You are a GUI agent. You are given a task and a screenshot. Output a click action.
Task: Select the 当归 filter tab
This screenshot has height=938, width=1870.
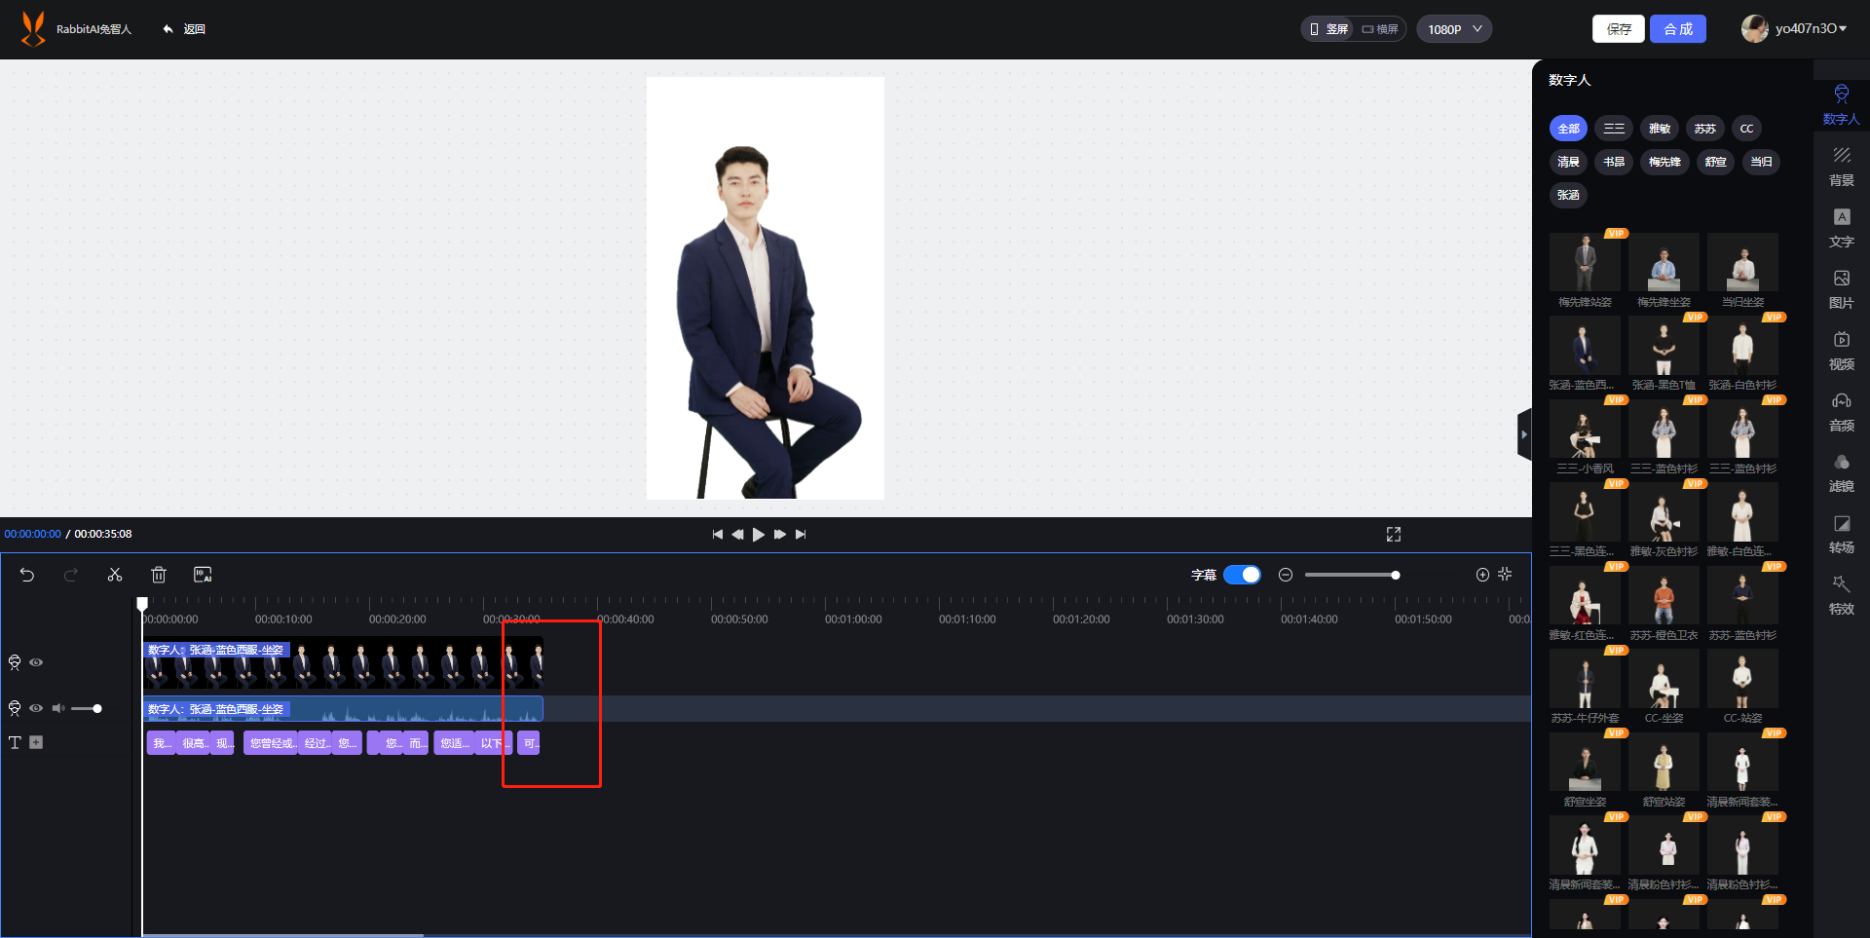[1761, 162]
